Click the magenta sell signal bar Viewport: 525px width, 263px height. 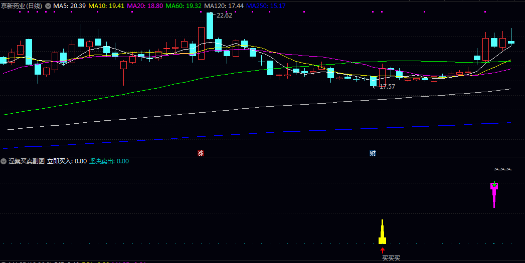tap(494, 195)
